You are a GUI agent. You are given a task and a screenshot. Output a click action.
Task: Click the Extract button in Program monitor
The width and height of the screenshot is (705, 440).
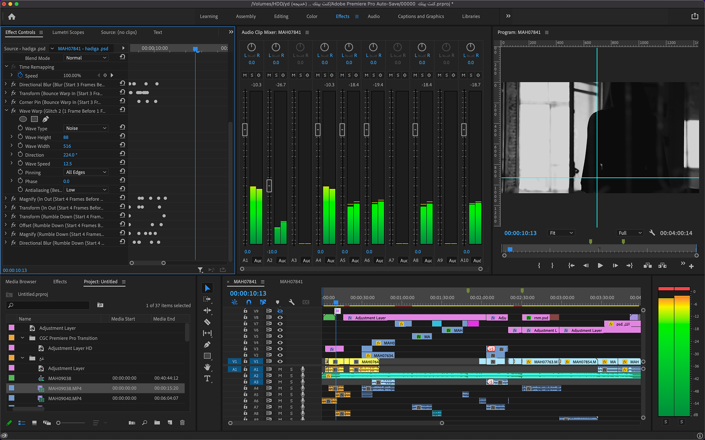[x=662, y=265]
